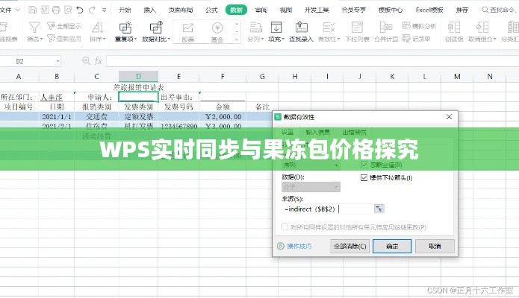Toggle the 忽略空值 checkbox
519x298 pixels.
click(364, 165)
